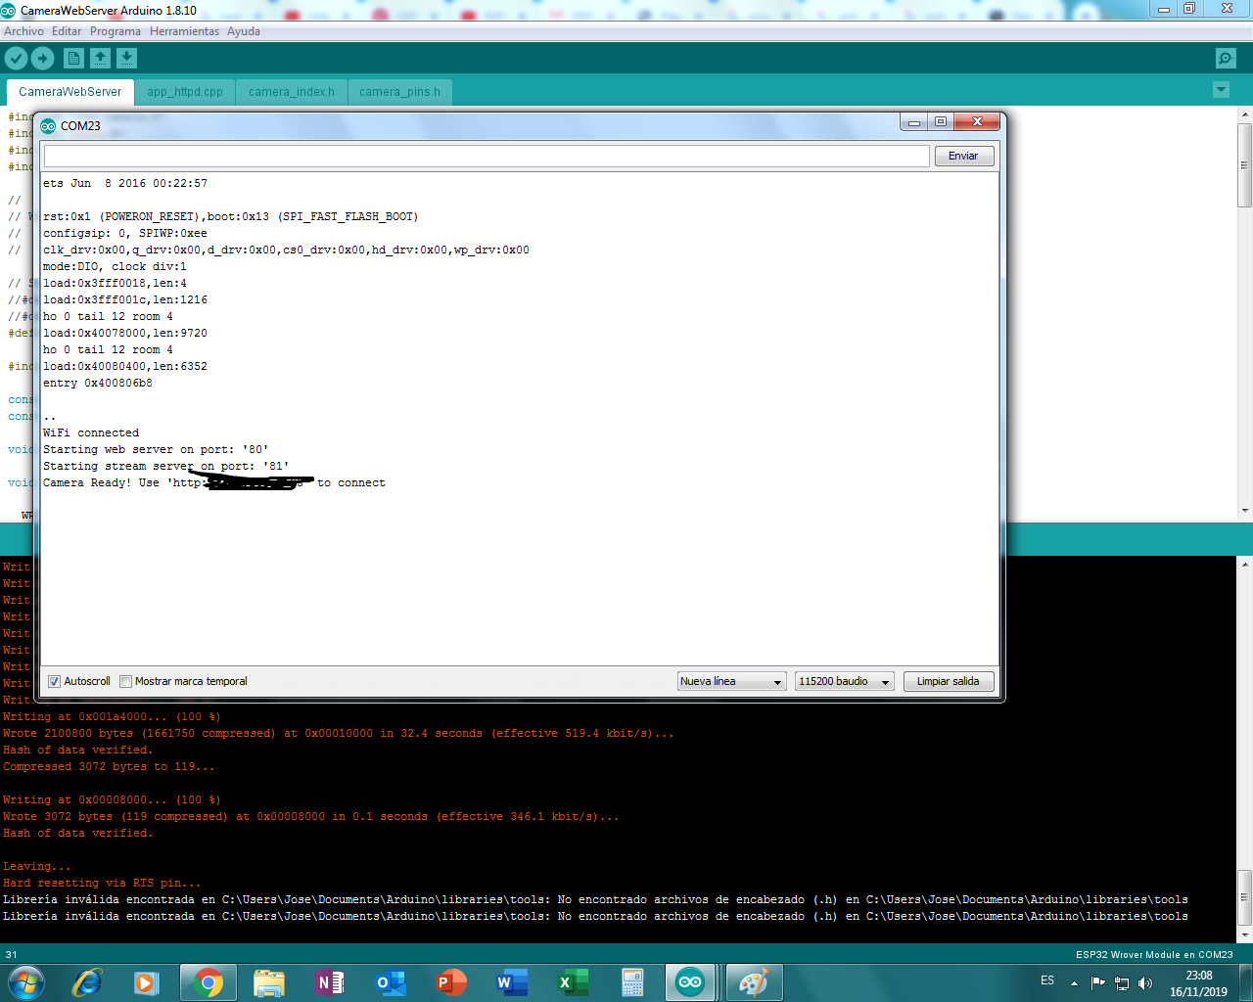Open the Editar menu
The width and height of the screenshot is (1253, 1002).
(67, 31)
